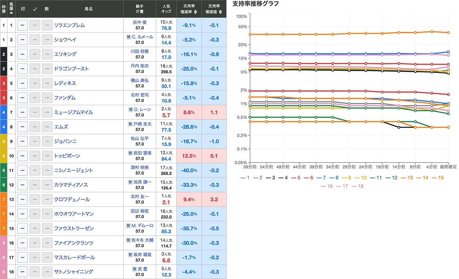
Task: Click the 替 icon beside 武 豊
Action: pyautogui.click(x=135, y=269)
